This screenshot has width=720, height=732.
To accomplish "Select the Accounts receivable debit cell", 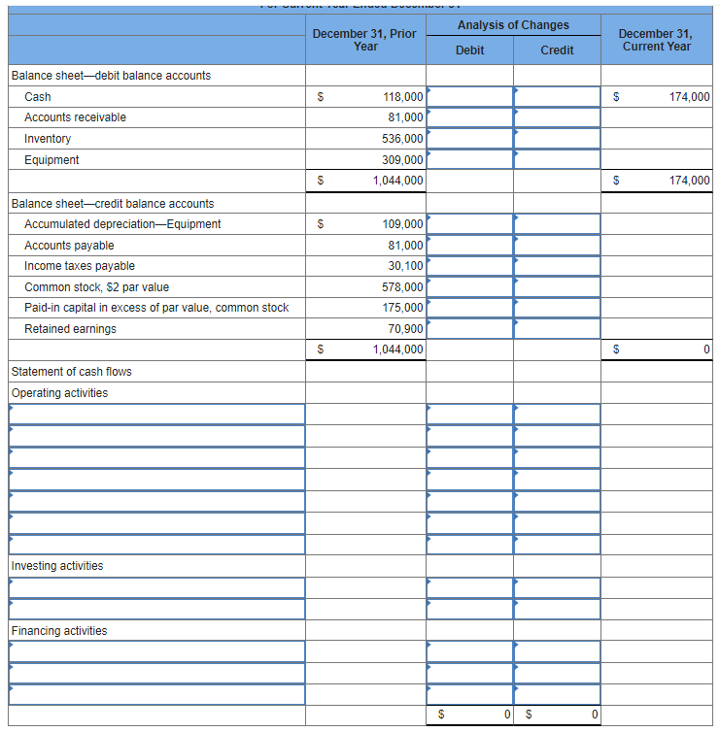I will (x=469, y=117).
